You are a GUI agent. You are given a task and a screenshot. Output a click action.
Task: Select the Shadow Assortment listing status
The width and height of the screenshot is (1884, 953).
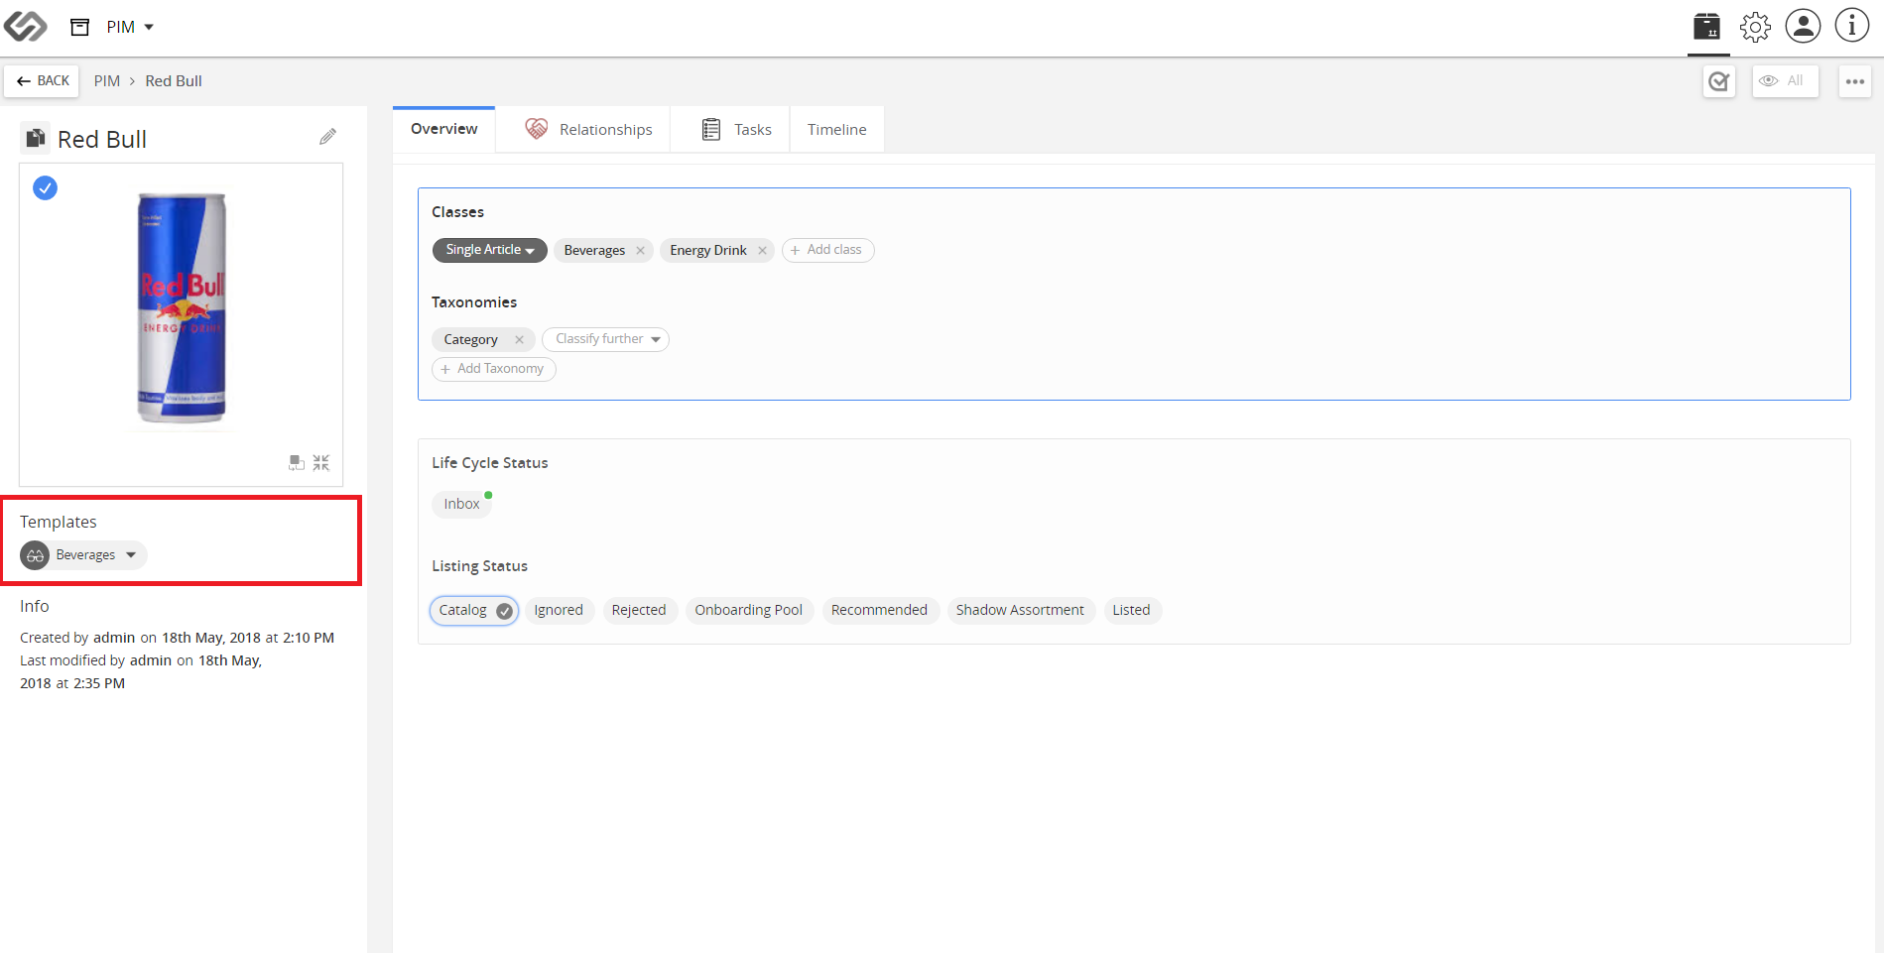(1020, 610)
